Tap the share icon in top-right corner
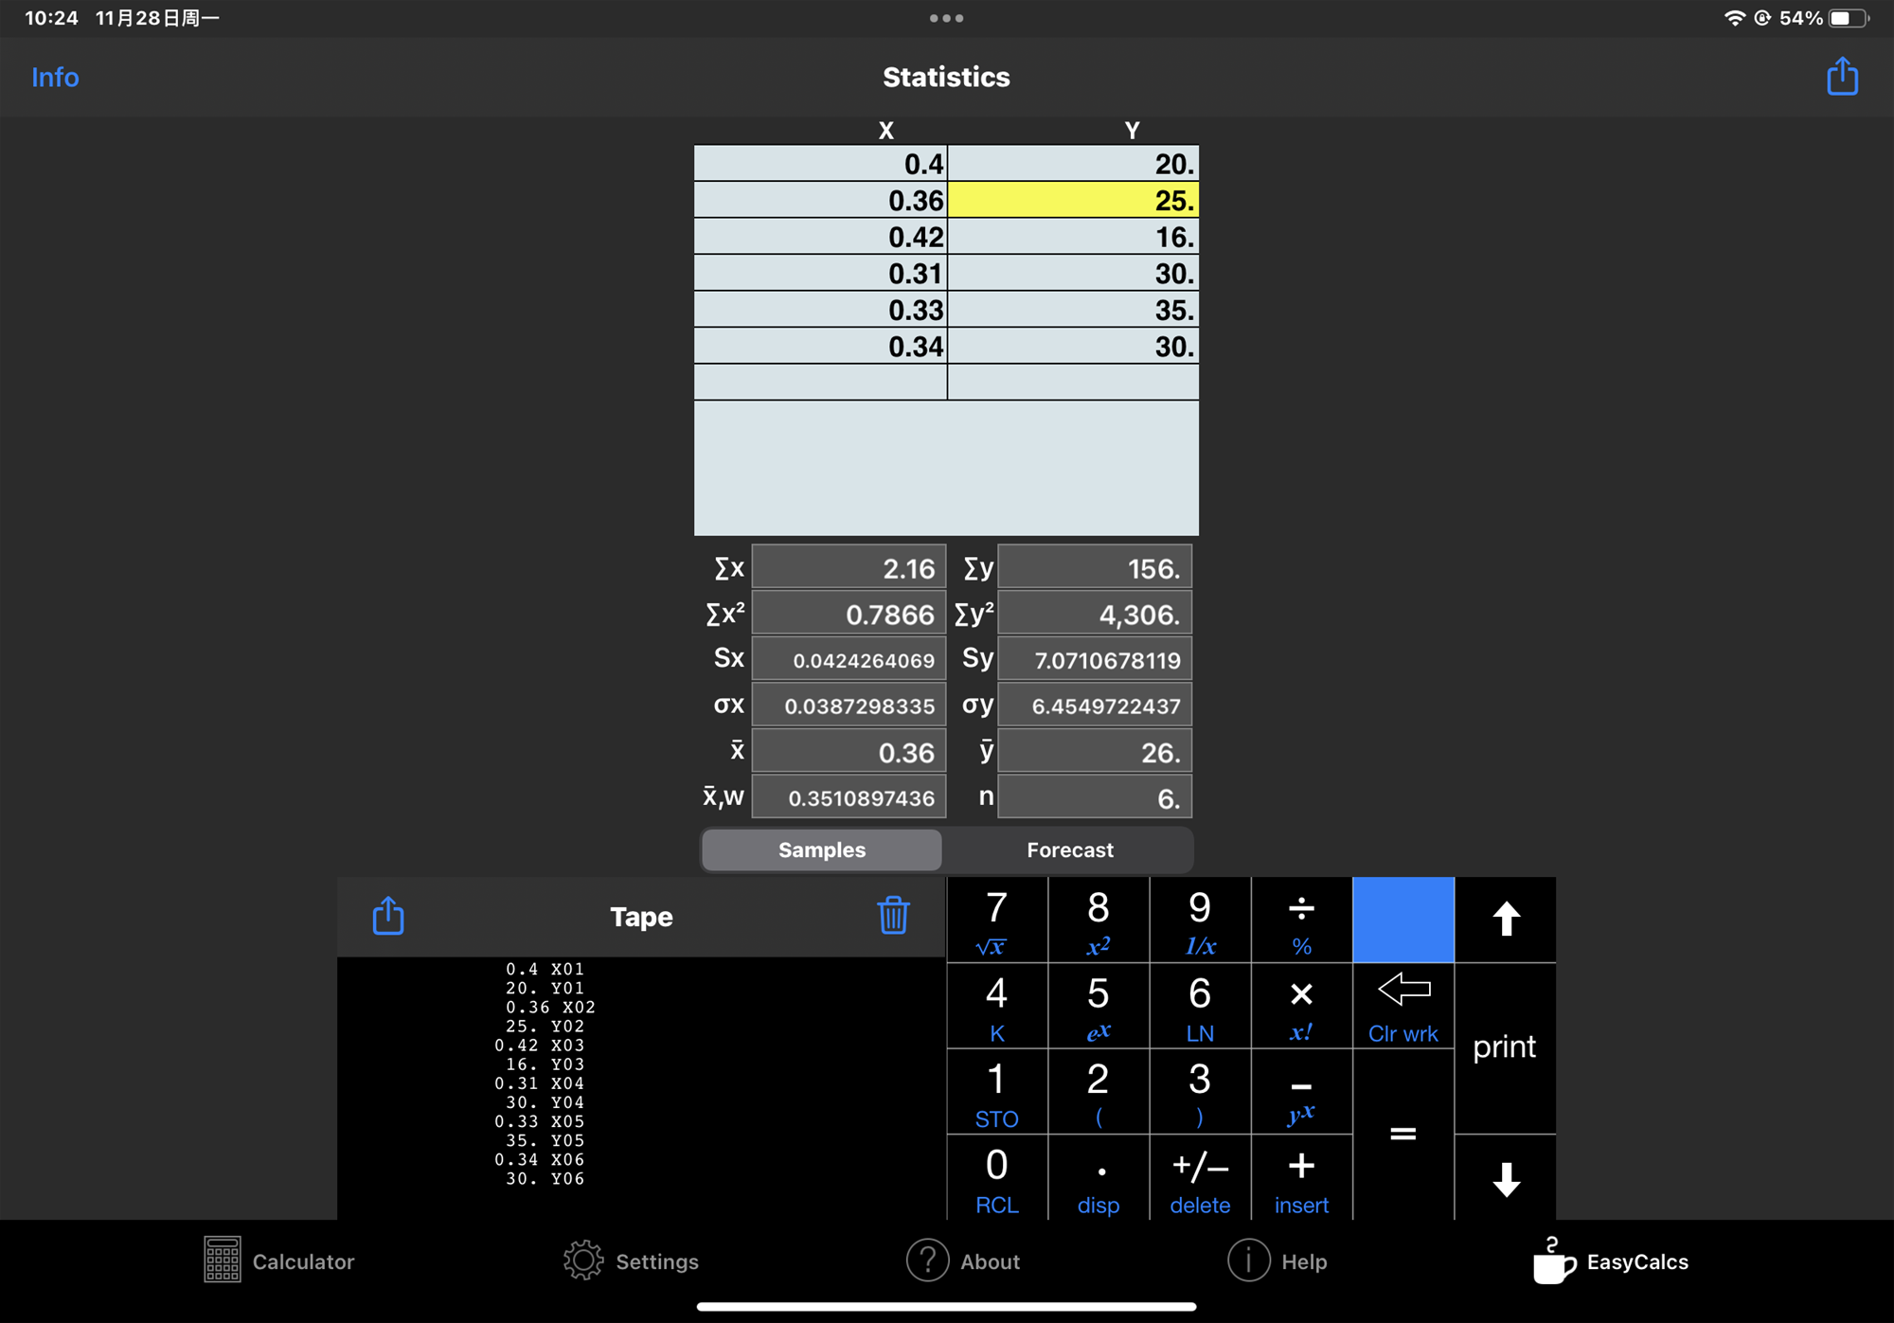Viewport: 1894px width, 1323px height. (1841, 77)
